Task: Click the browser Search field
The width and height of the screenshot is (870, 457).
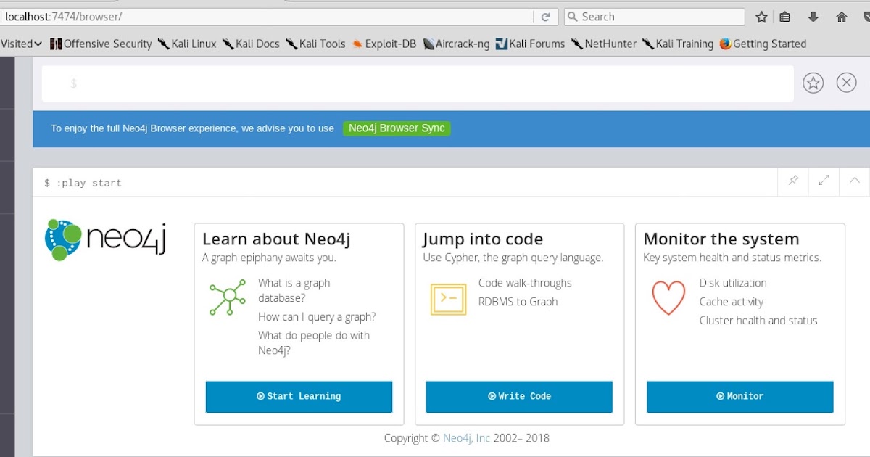Action: click(654, 17)
